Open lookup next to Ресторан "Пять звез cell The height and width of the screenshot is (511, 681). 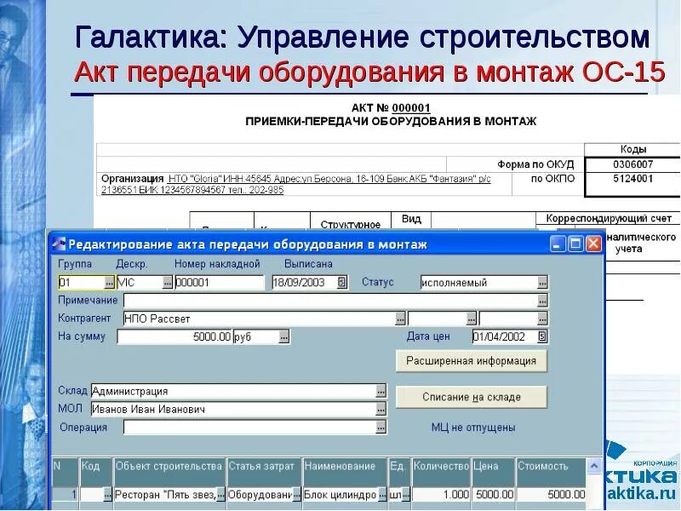[x=220, y=495]
